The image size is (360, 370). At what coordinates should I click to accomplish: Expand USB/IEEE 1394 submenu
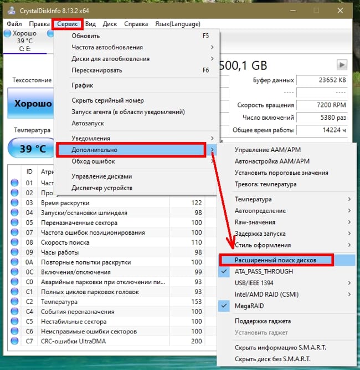coord(286,283)
